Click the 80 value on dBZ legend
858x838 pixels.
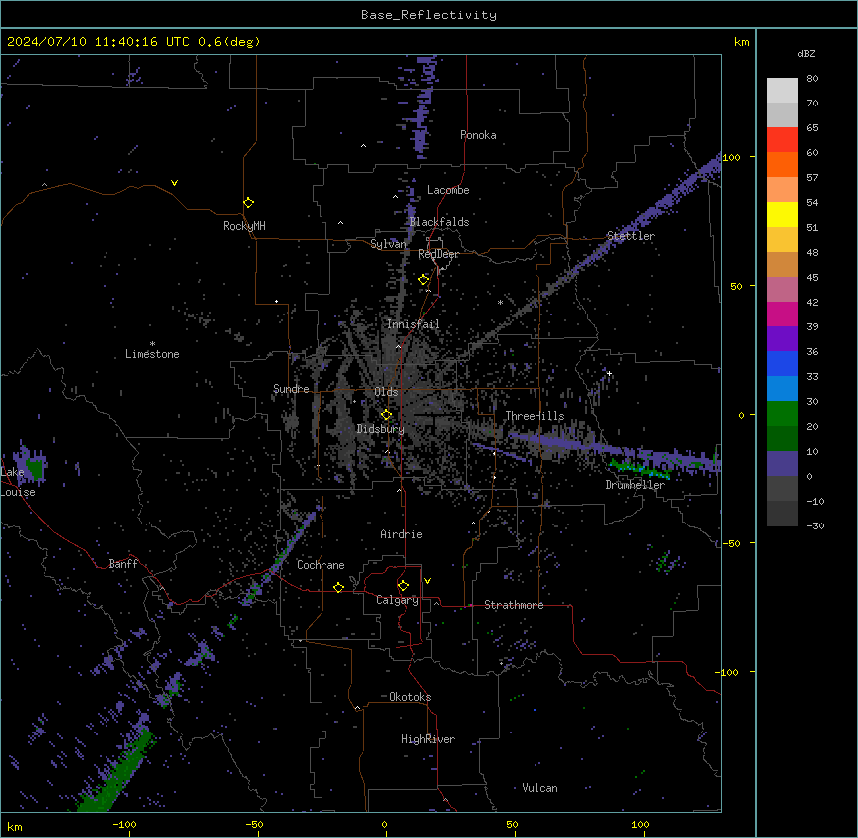(x=812, y=79)
